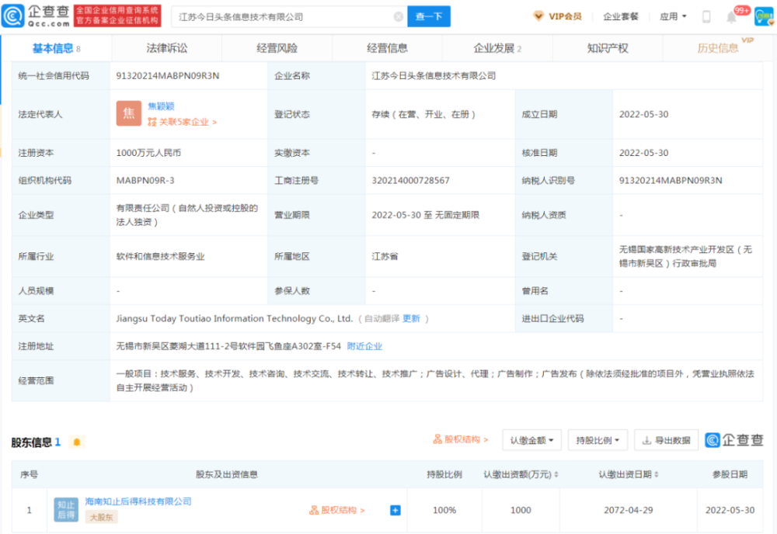Click the 大股东 tag
Screen dimensions: 777x534
coord(101,517)
